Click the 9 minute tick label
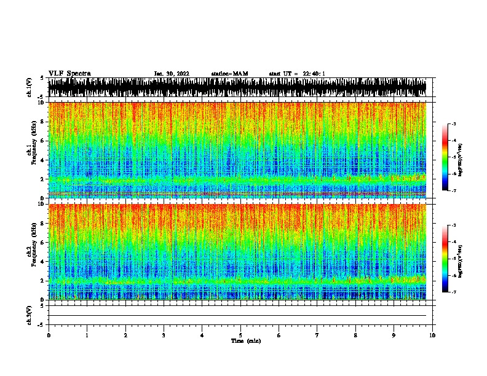 (394, 335)
